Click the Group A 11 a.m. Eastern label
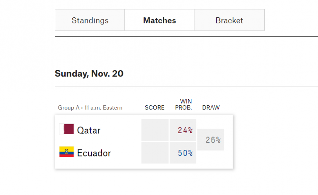 click(x=90, y=107)
